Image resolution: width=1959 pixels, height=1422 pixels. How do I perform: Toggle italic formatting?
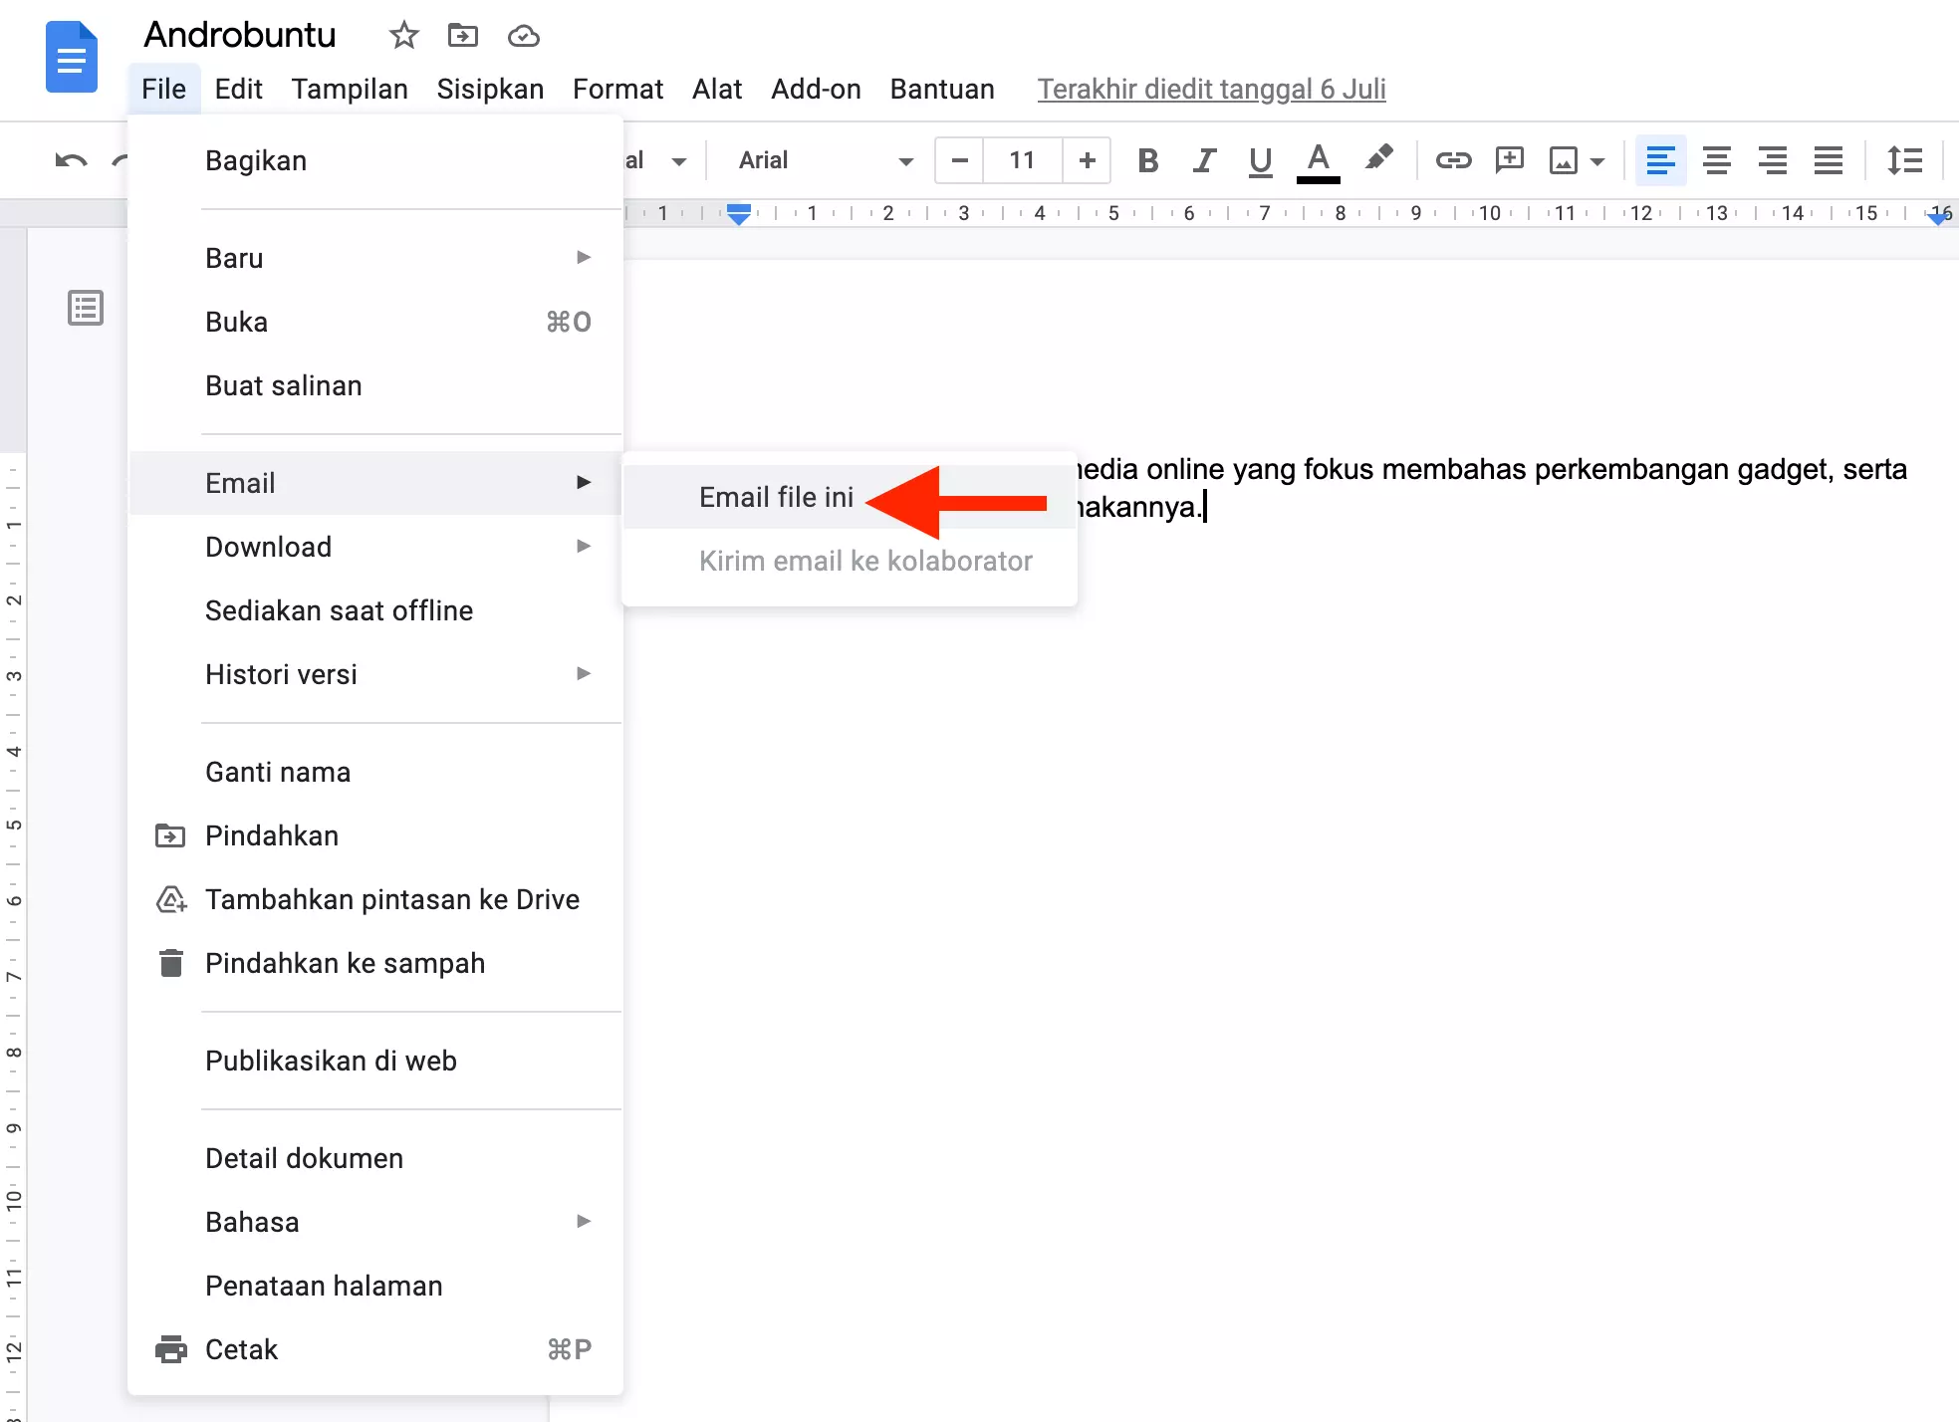(1203, 160)
